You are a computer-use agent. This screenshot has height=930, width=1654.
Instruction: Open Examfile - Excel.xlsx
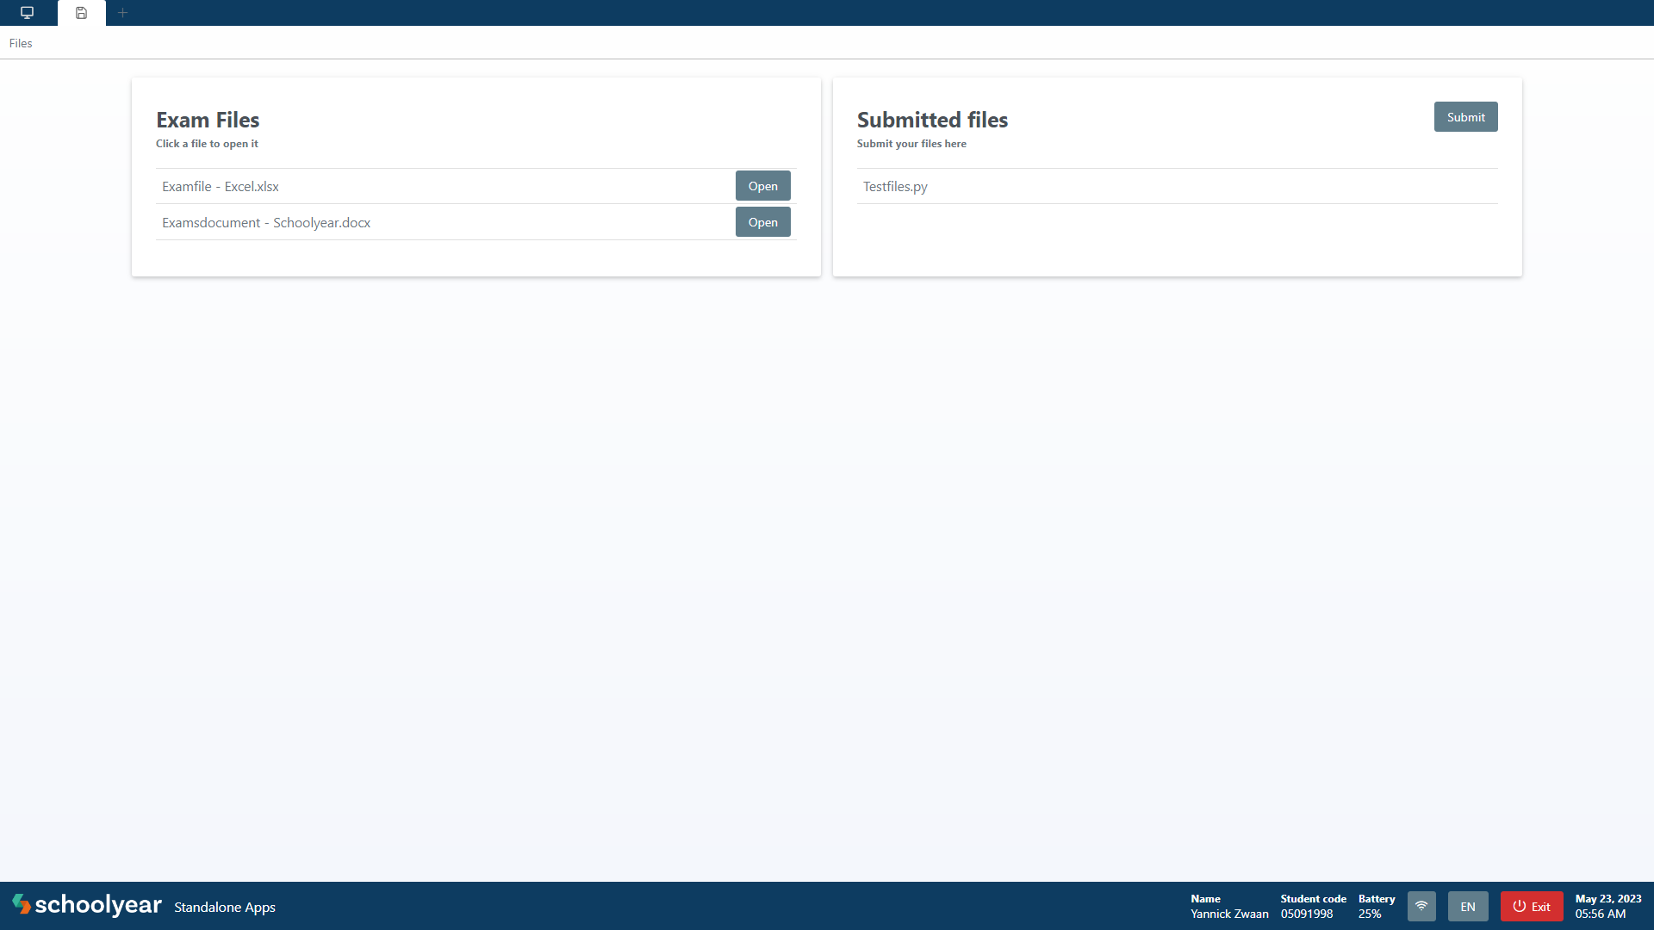(762, 186)
